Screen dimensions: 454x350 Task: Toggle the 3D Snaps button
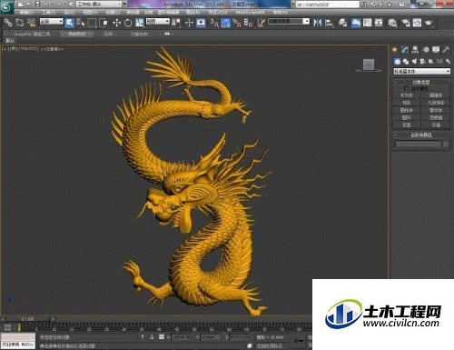214,23
